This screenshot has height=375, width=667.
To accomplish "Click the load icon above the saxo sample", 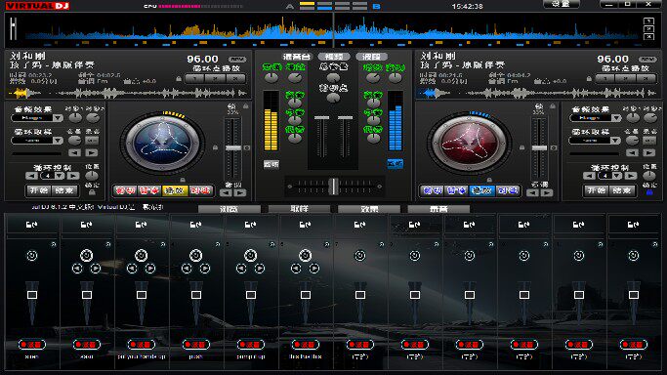I will point(86,225).
